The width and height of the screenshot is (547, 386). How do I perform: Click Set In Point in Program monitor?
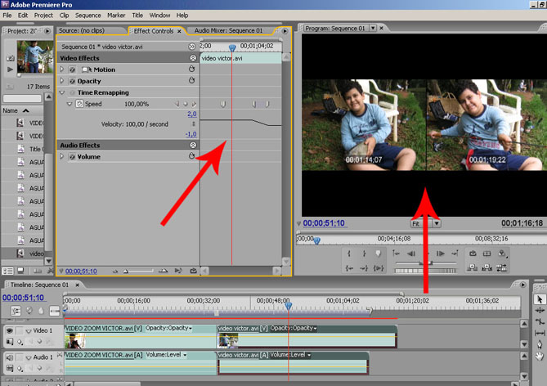[x=350, y=254]
